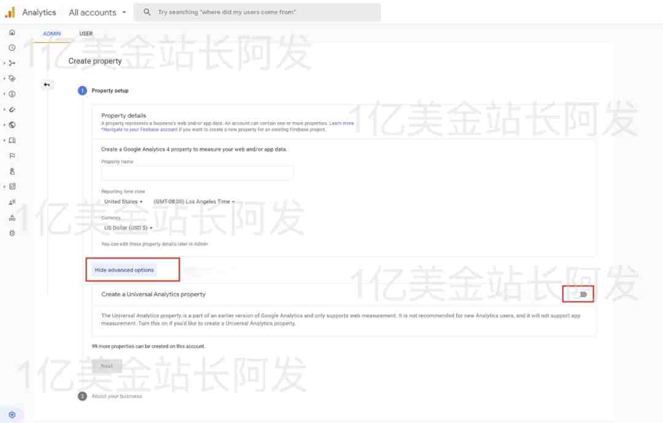Click the Next button
This screenshot has height=423, width=663.
(x=107, y=366)
